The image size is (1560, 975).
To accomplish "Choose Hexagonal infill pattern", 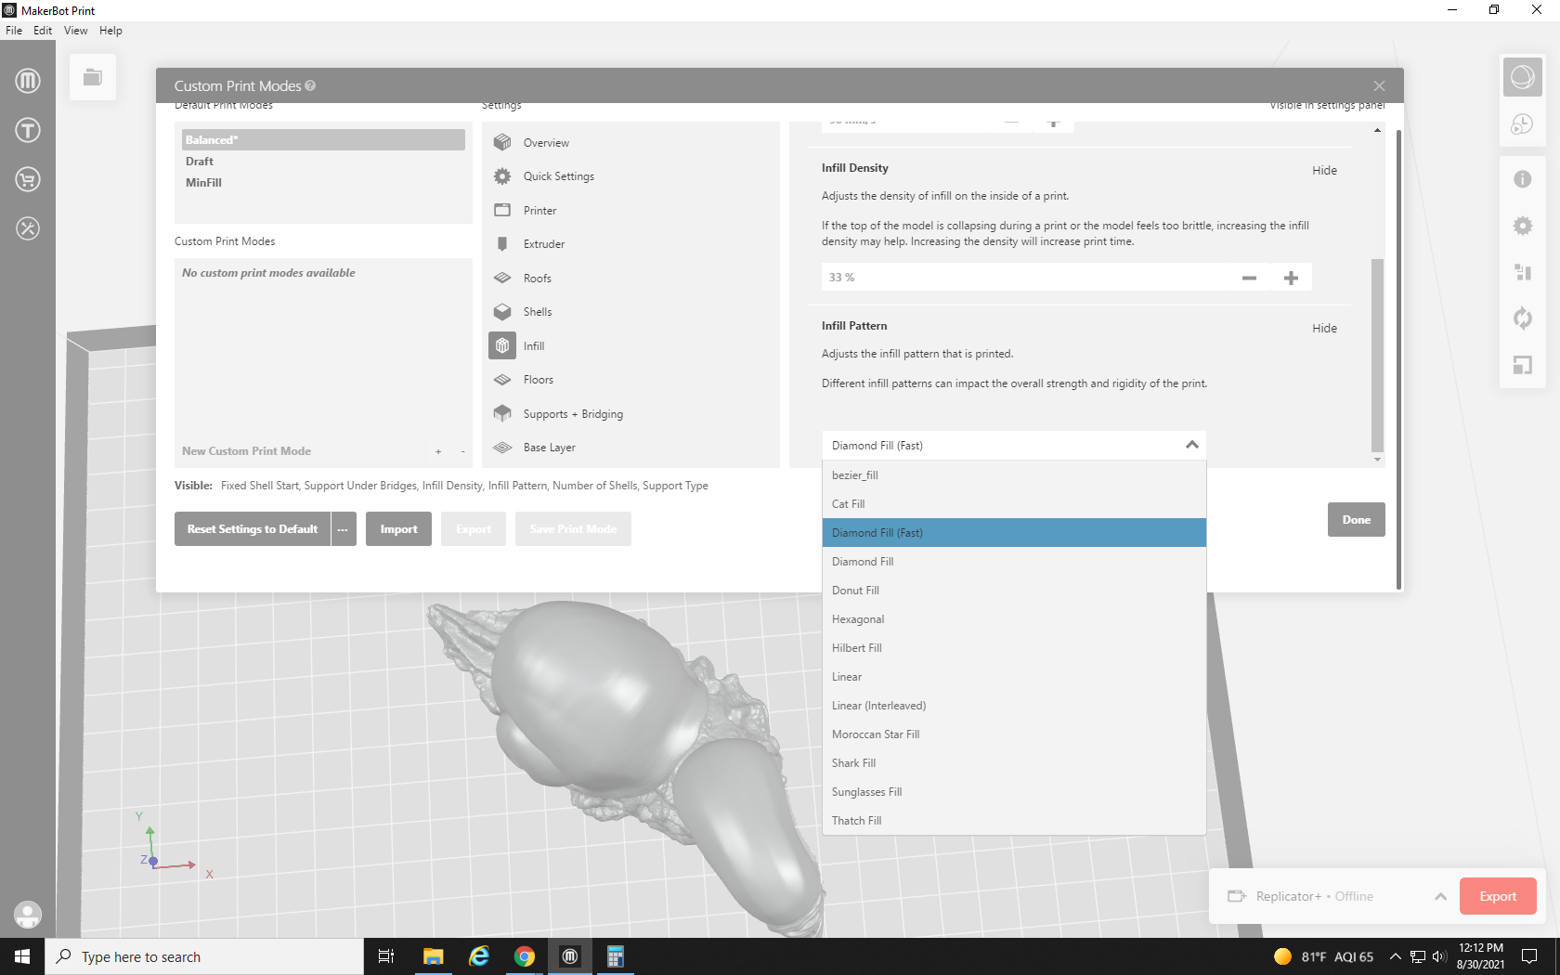I will [1014, 619].
